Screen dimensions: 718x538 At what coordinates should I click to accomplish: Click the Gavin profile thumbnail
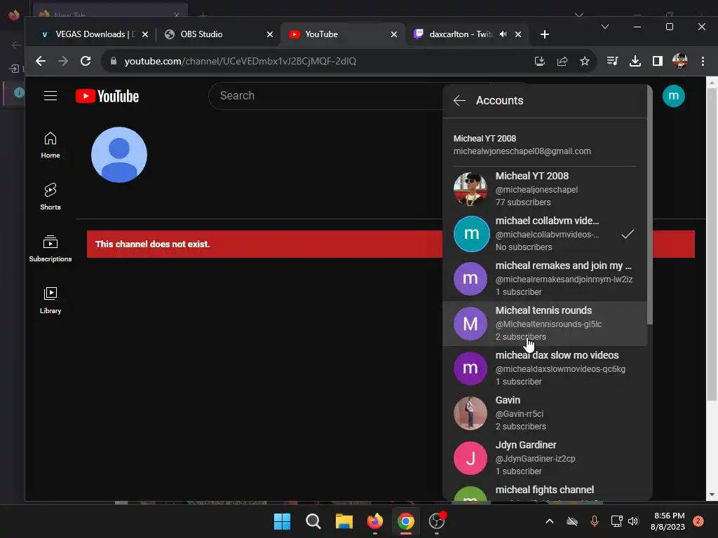tap(470, 413)
